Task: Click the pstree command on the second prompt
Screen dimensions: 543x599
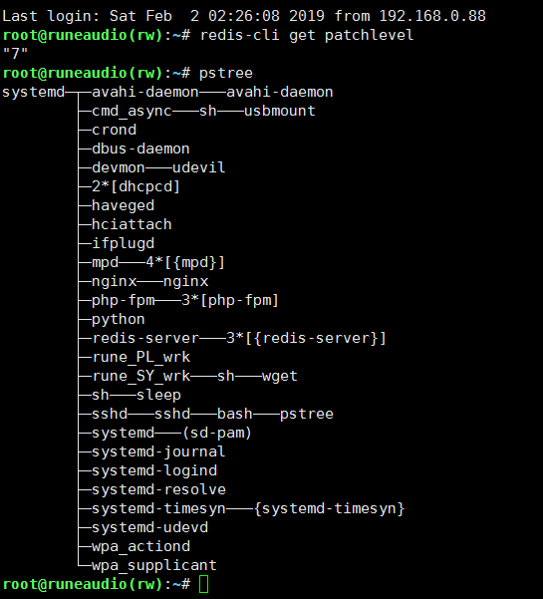Action: tap(226, 73)
